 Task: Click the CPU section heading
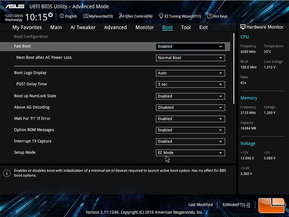(244, 37)
